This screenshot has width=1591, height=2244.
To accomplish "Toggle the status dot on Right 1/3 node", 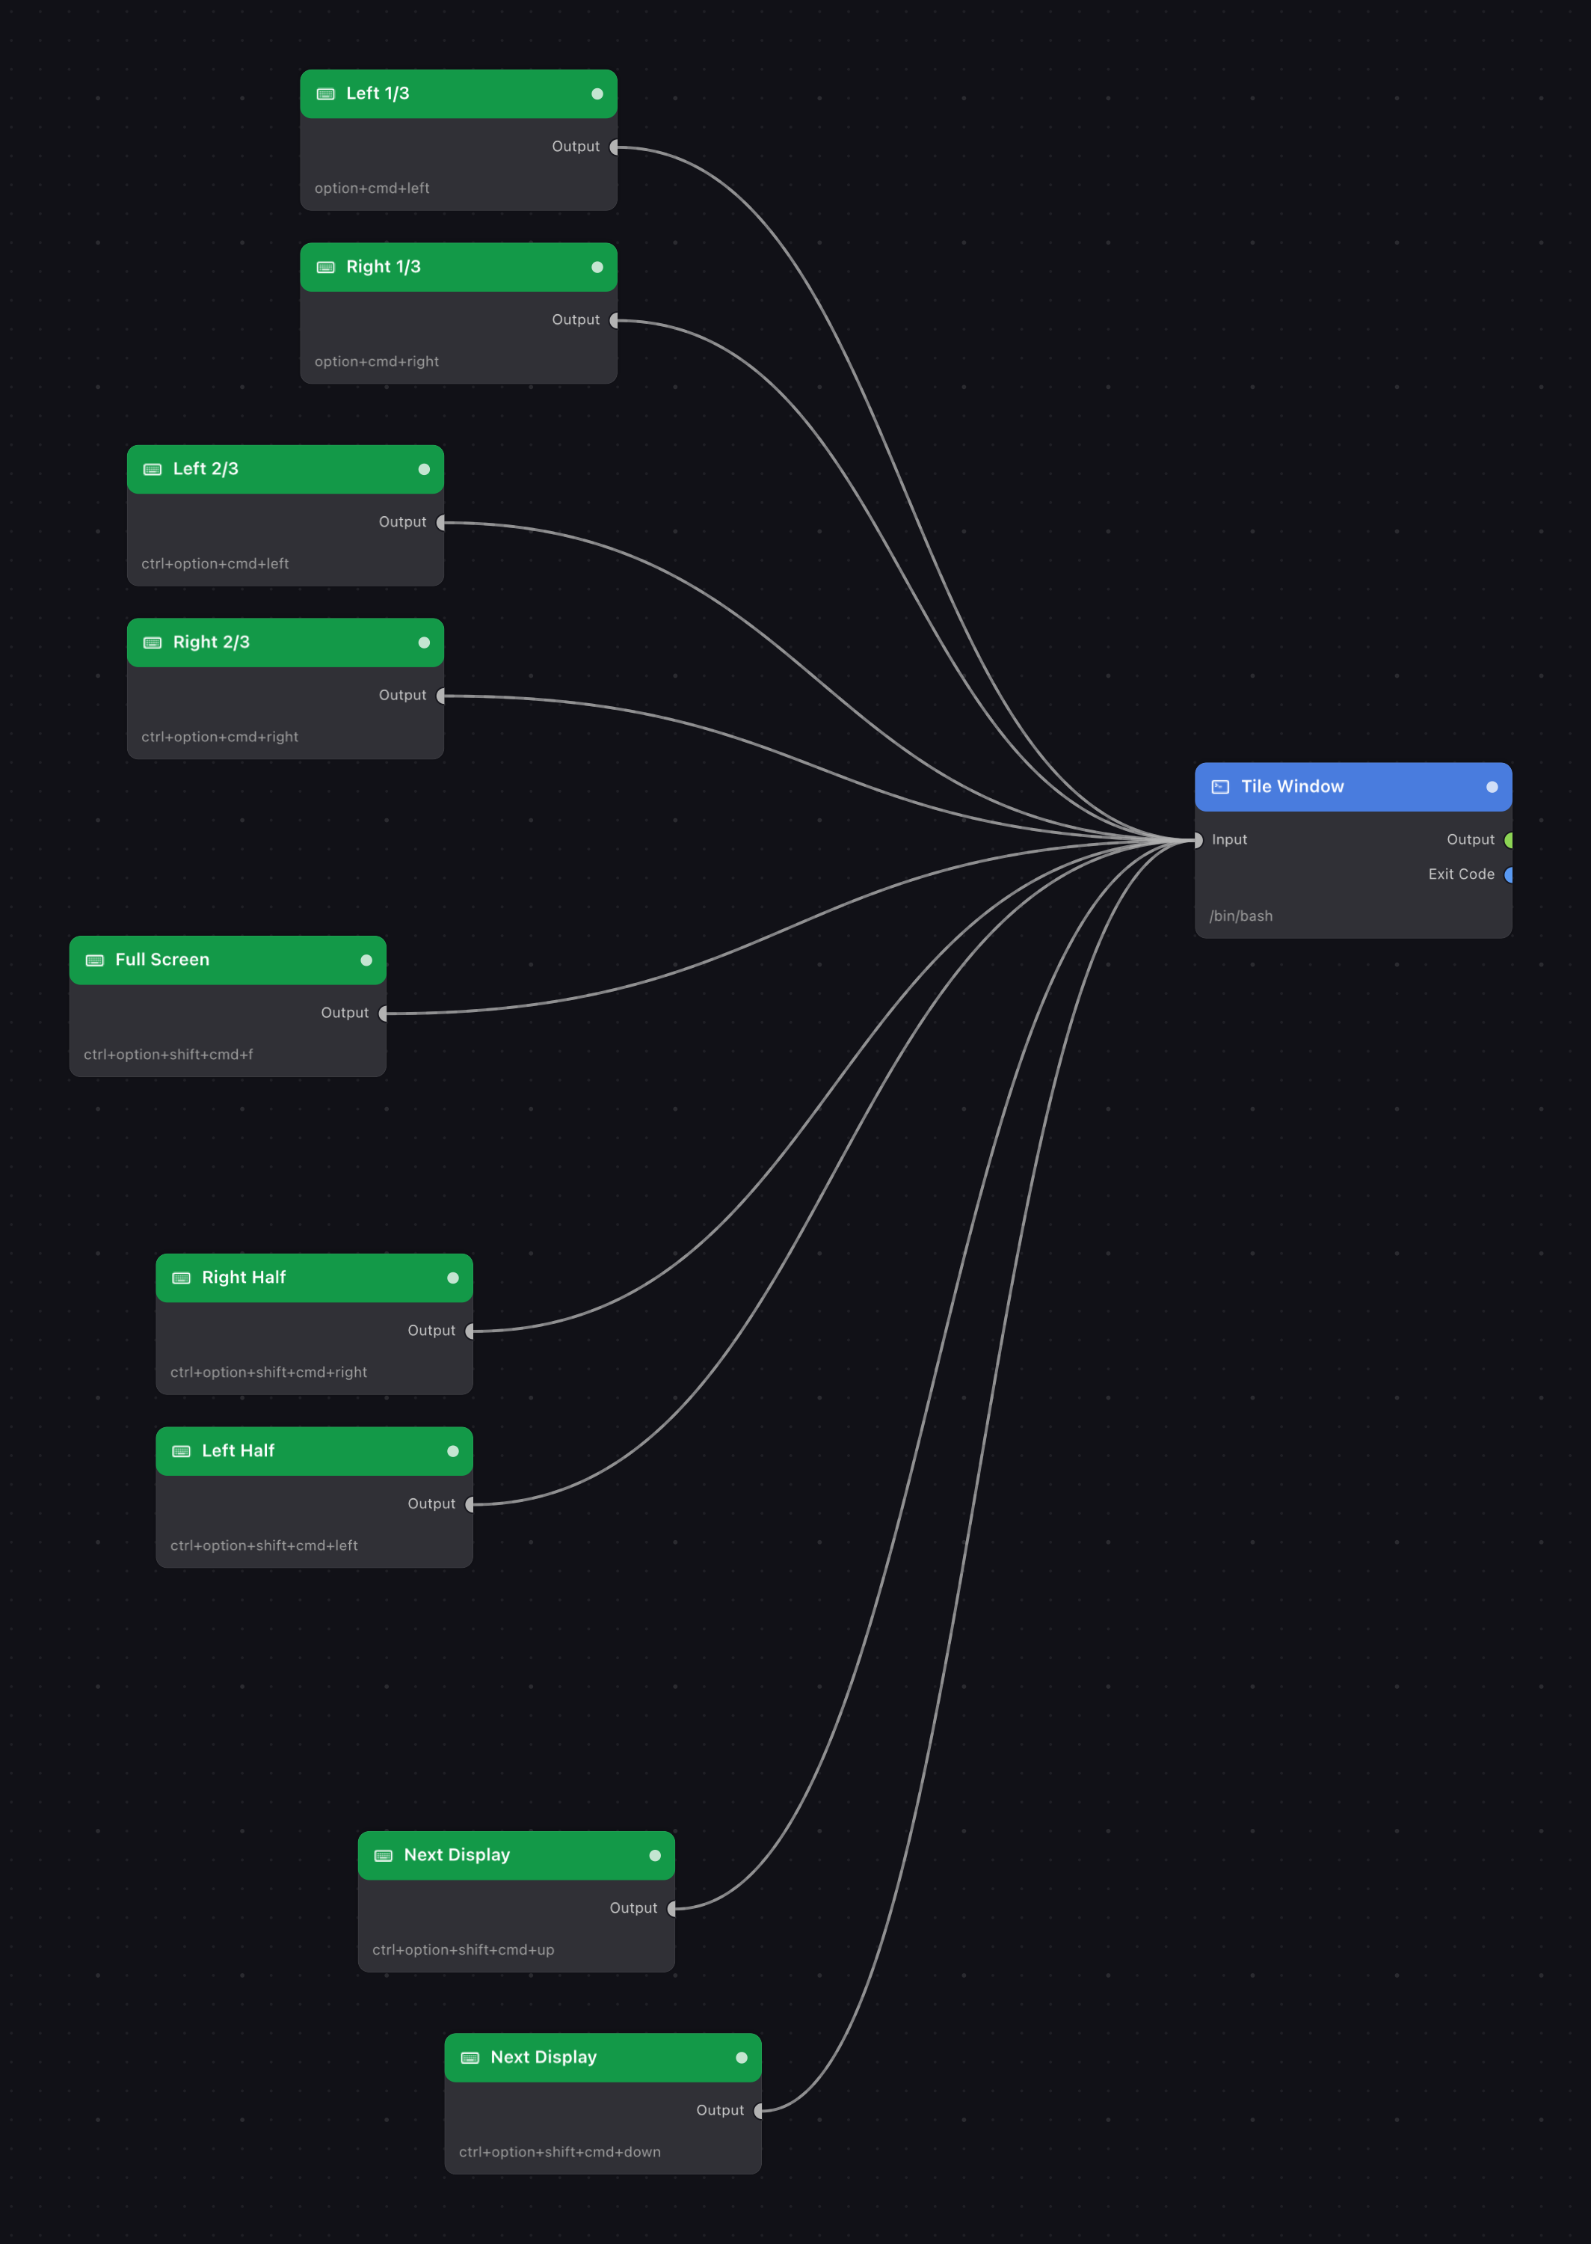I will (597, 268).
